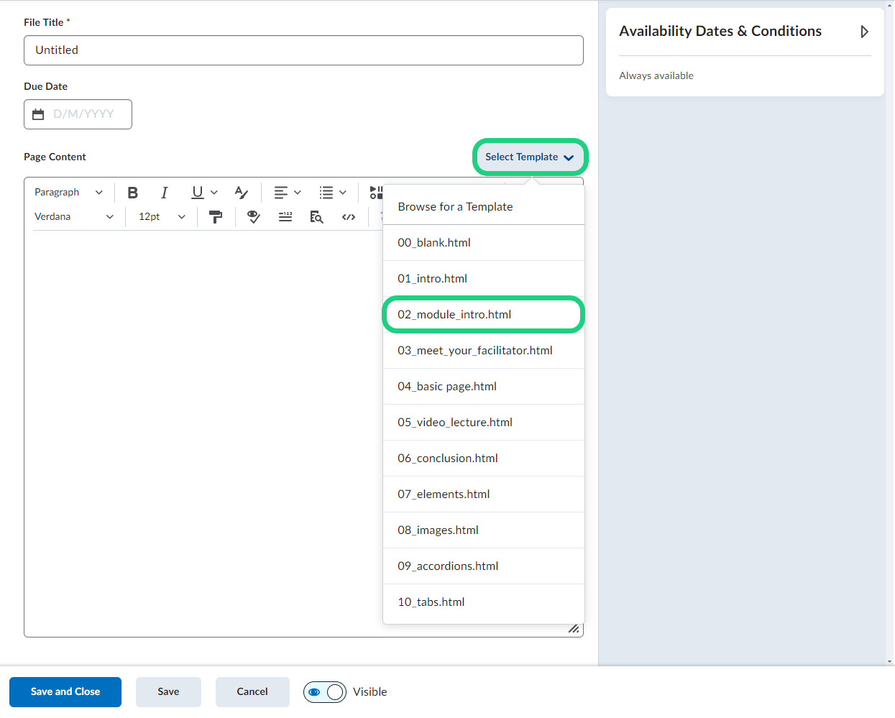Click the calendar icon in Due Date
The width and height of the screenshot is (895, 718).
pos(39,114)
